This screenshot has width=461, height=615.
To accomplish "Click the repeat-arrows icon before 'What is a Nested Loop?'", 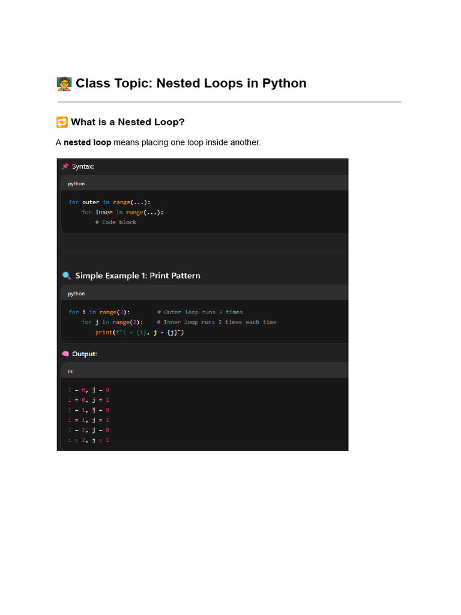I will 62,122.
